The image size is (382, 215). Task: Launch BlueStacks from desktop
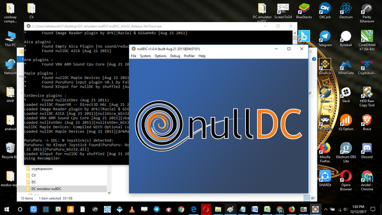click(x=304, y=11)
